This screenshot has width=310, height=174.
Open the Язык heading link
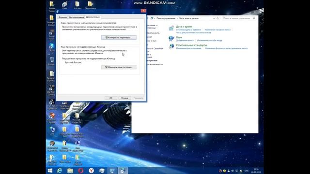179,37
